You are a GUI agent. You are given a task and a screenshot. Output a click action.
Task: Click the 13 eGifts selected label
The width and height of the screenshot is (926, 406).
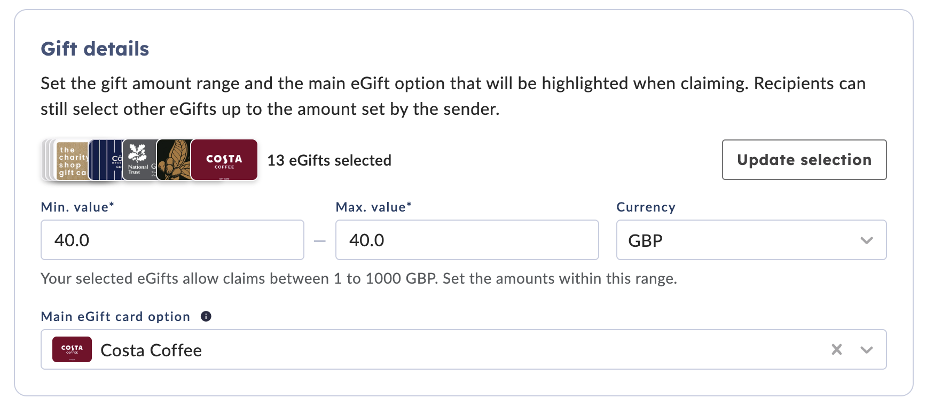click(329, 160)
